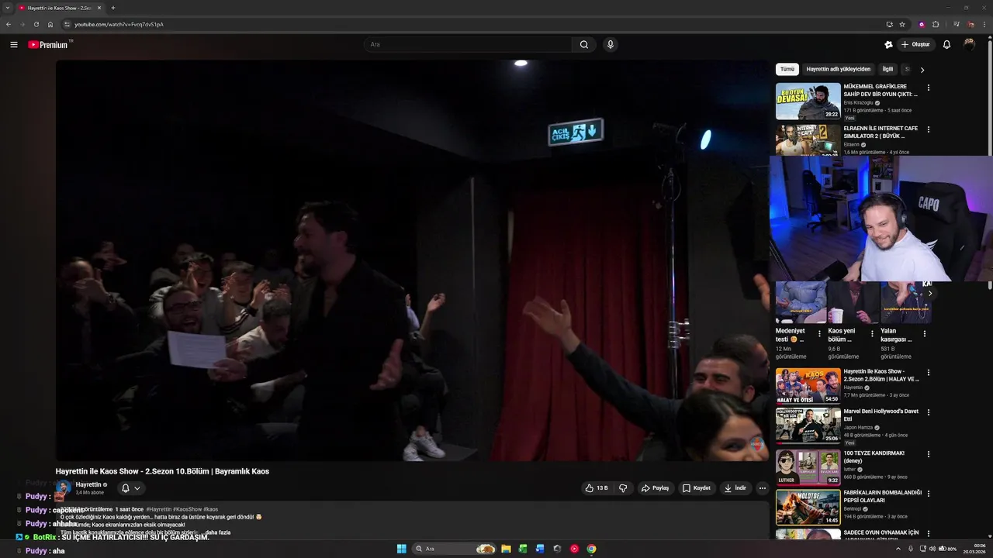Click the install app icon in address bar
Viewport: 993px width, 558px height.
point(889,24)
